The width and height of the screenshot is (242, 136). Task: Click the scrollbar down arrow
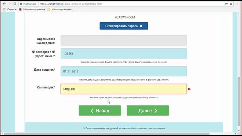click(x=239, y=130)
